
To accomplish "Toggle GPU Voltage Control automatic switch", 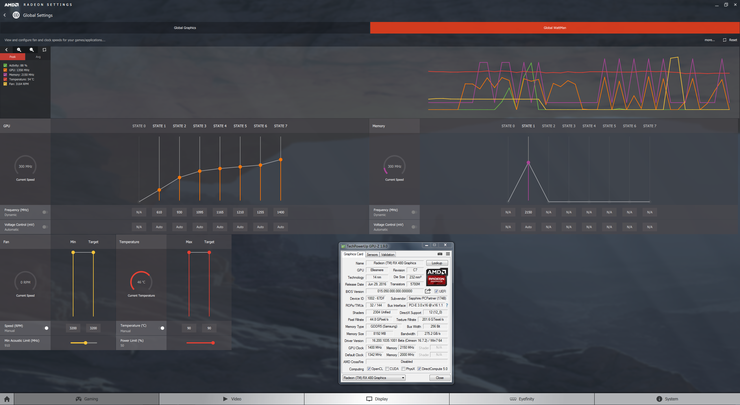I will 45,227.
